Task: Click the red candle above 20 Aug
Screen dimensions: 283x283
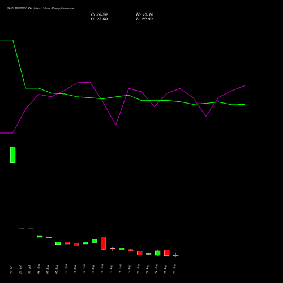Action: click(x=140, y=253)
